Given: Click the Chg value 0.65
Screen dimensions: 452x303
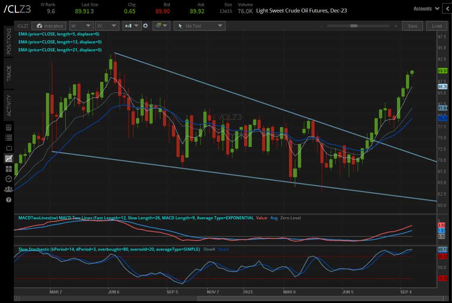Looking at the screenshot, I should click(130, 11).
